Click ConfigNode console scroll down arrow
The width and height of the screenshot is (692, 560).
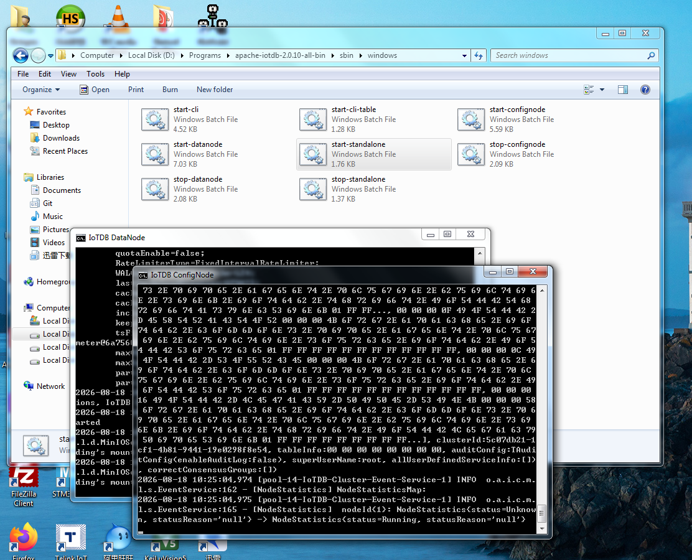541,529
